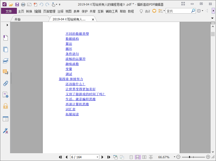Open the settings gear icon
The image size is (216, 161).
click(199, 11)
